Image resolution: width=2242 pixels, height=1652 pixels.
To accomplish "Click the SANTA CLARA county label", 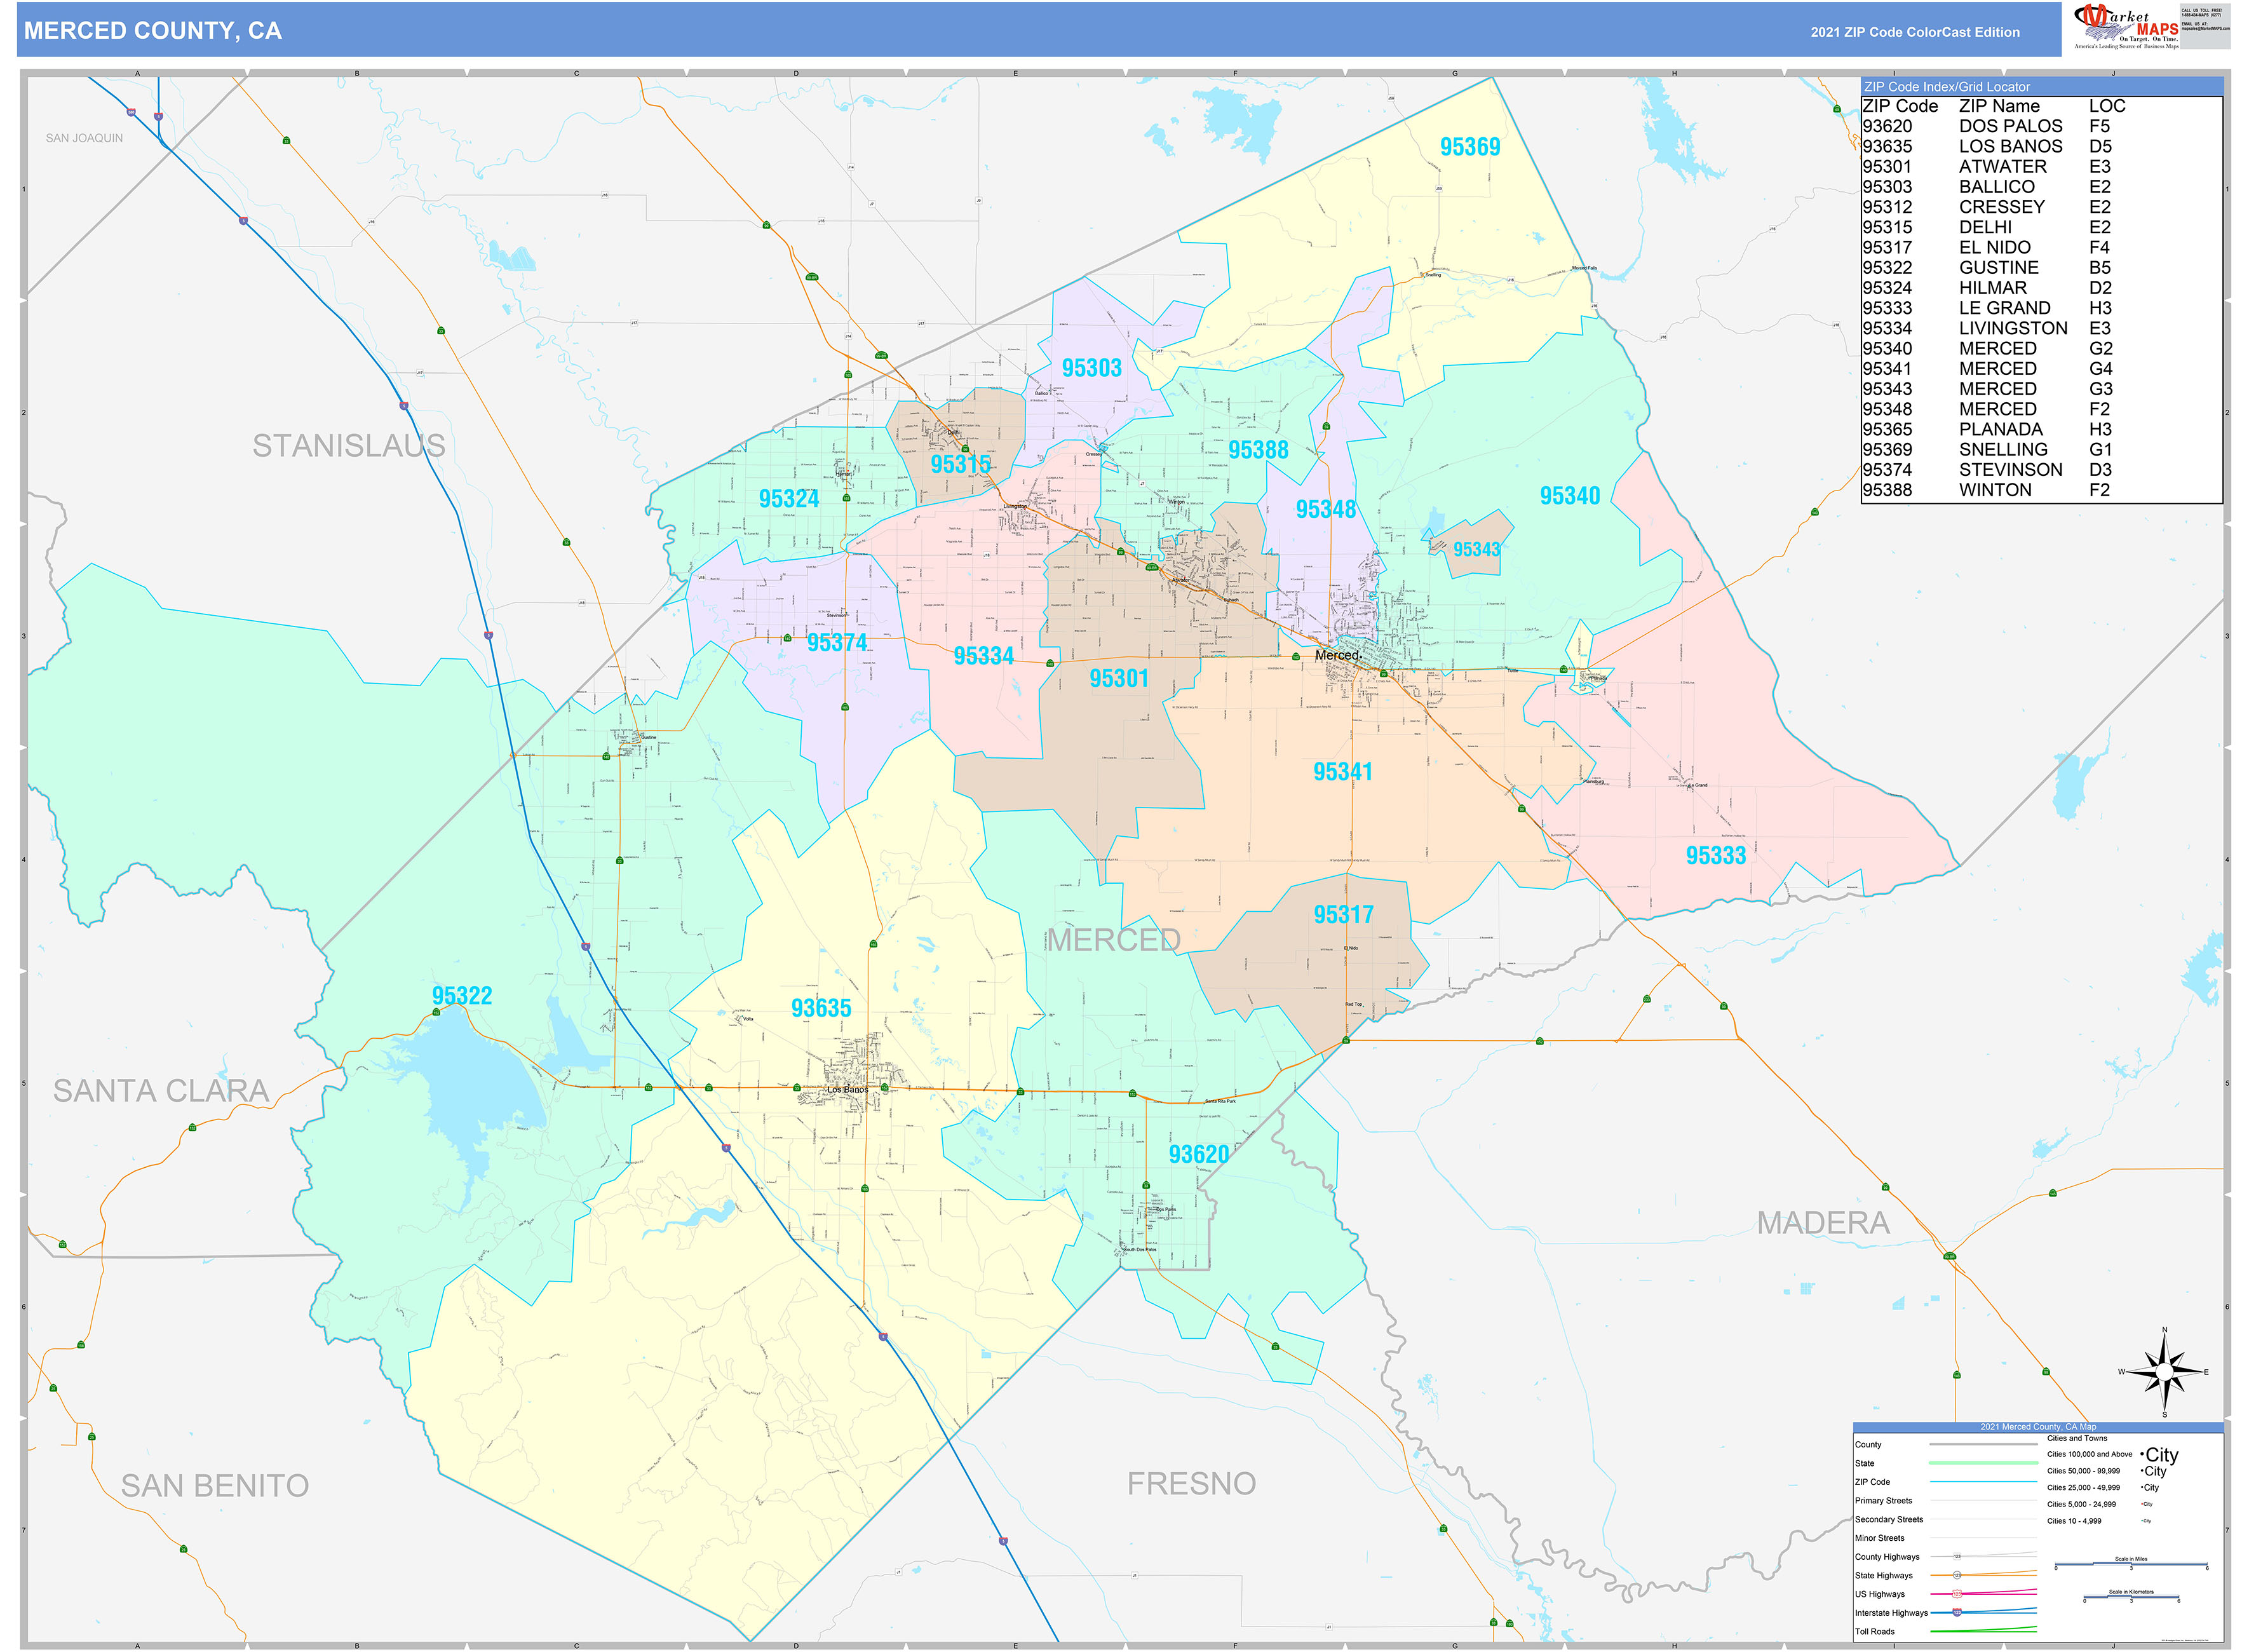I will point(160,1091).
